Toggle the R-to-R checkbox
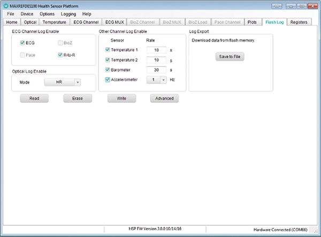Image resolution: width=321 pixels, height=237 pixels. click(60, 55)
